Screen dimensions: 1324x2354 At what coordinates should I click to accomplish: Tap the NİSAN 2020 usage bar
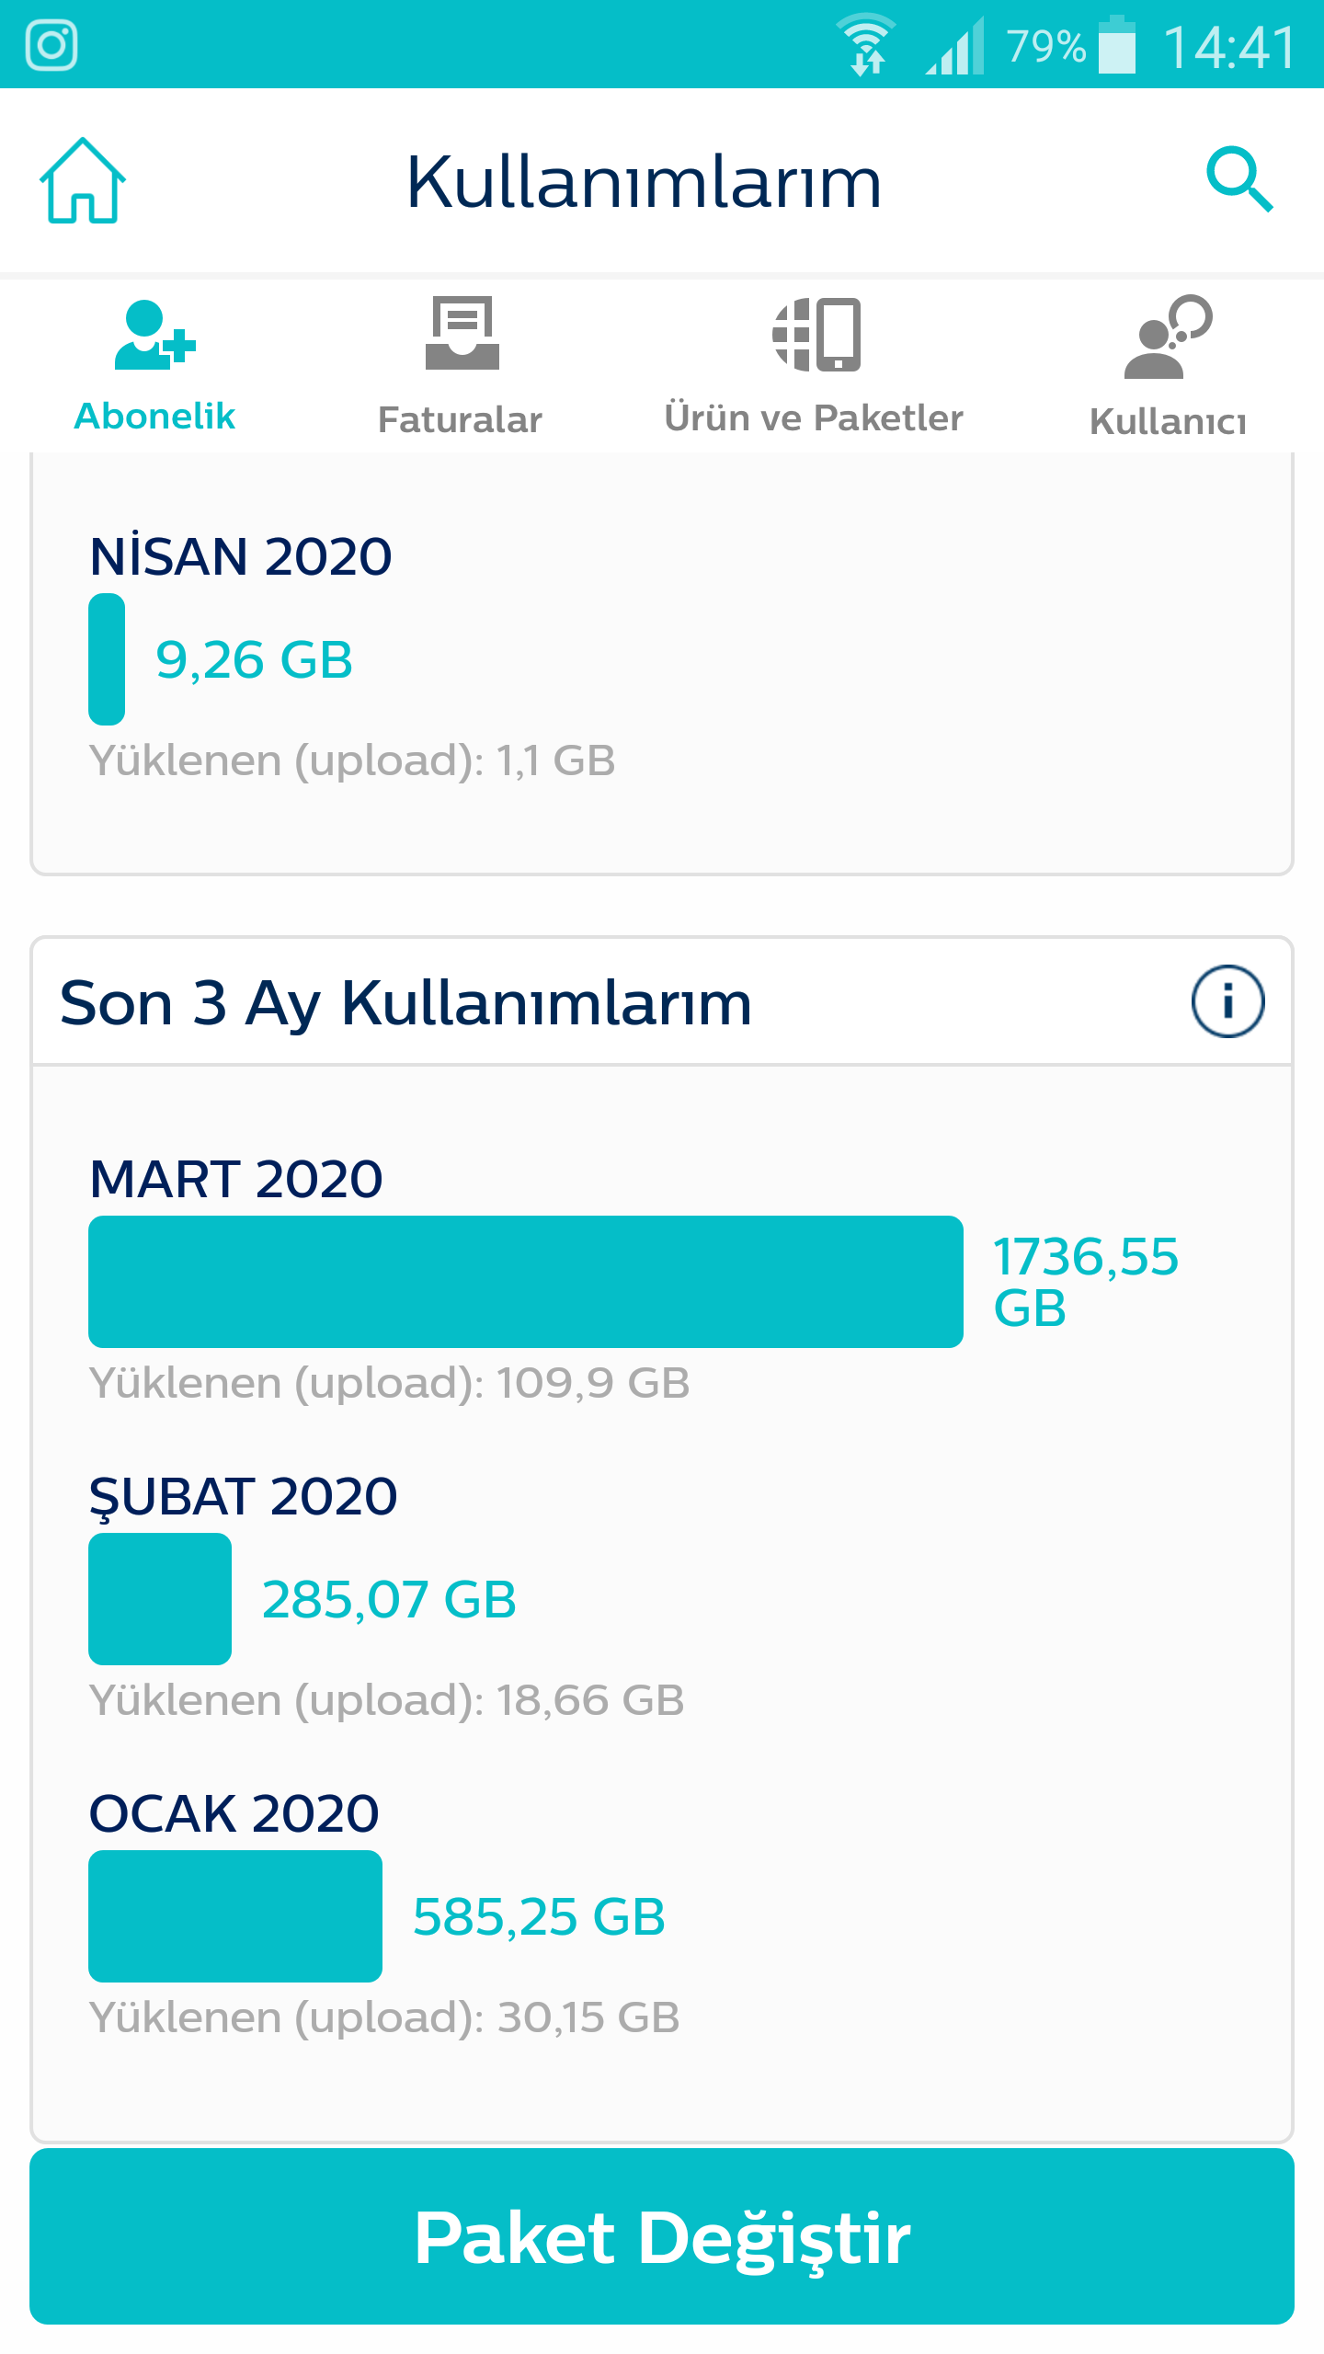point(107,659)
